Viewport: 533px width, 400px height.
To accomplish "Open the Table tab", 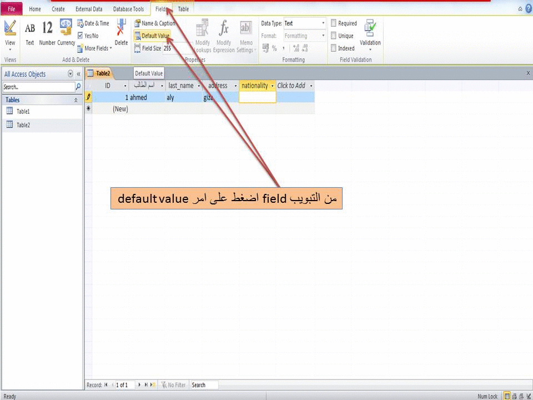I will pyautogui.click(x=183, y=9).
